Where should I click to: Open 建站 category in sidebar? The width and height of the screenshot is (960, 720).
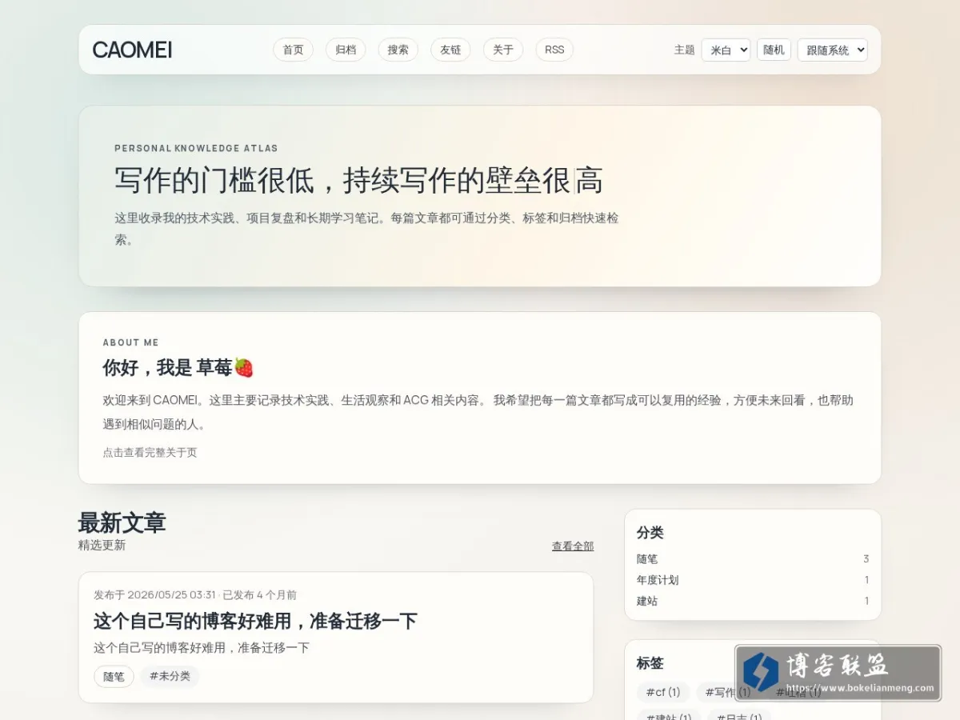pyautogui.click(x=753, y=601)
